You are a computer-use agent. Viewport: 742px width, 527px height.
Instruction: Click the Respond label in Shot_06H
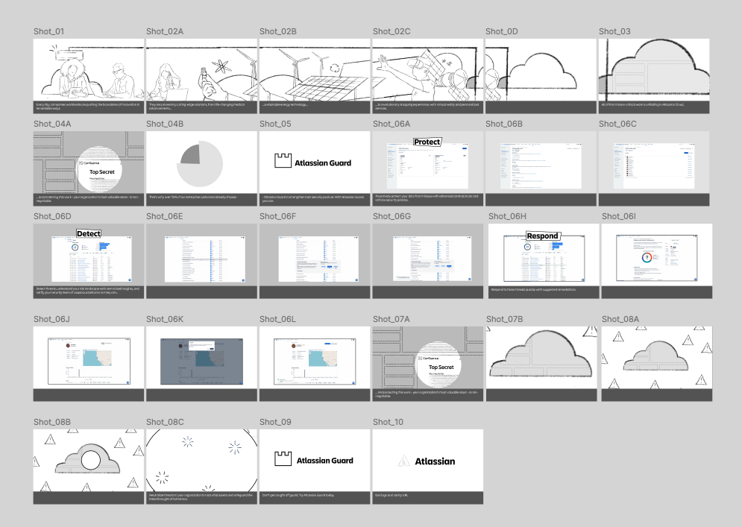point(543,236)
